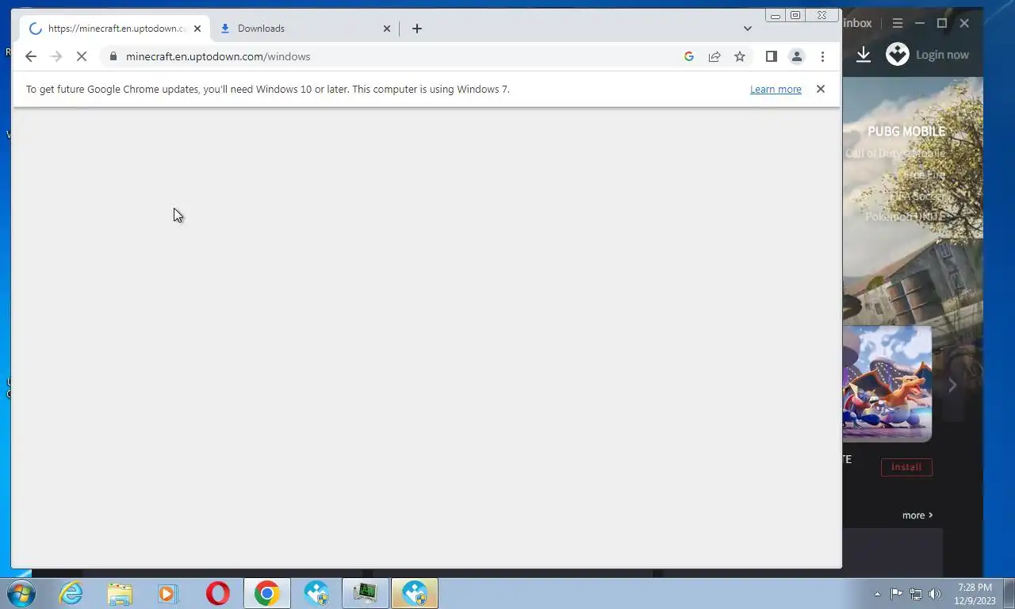Close the Downloads tab
This screenshot has height=609, width=1015.
coord(387,29)
